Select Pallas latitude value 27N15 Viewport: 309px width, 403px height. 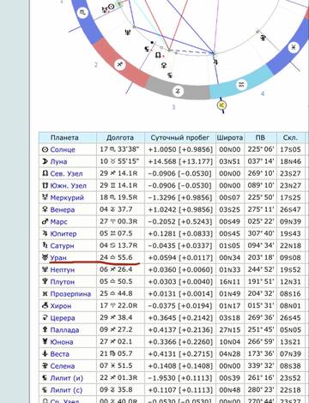click(x=230, y=329)
